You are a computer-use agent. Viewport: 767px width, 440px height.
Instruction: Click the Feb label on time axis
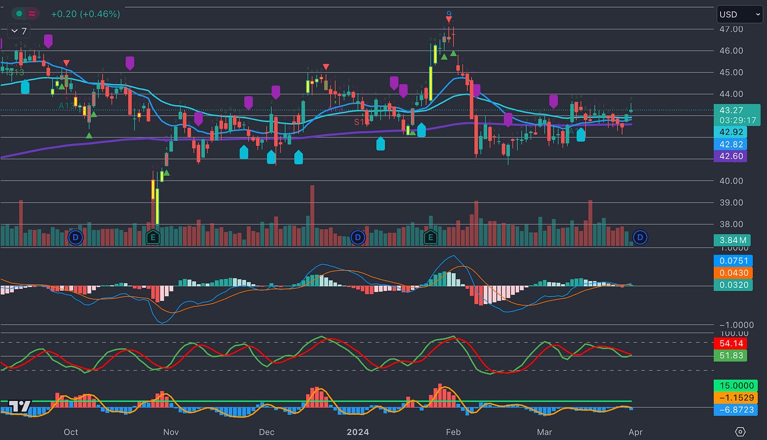coord(454,432)
